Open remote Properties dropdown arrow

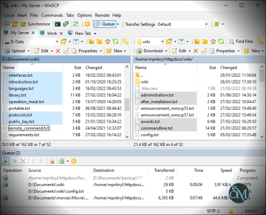[x=238, y=51]
